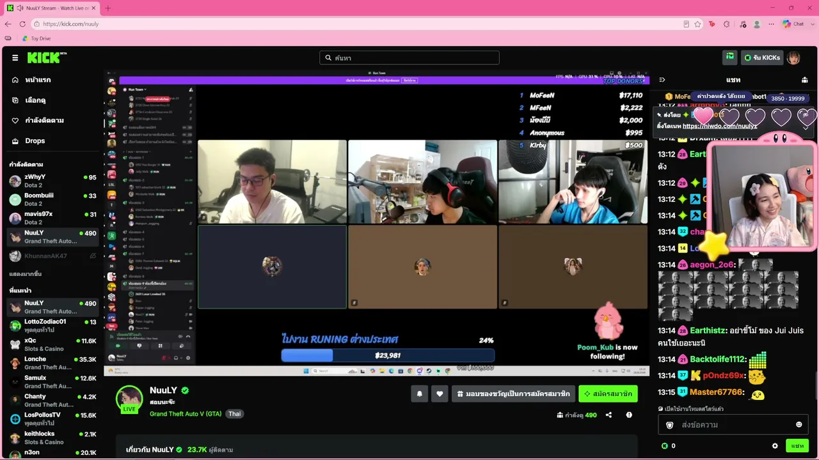This screenshot has height=460, width=819.
Task: Expand the chevron next to Copilot Chat
Action: tap(812, 24)
